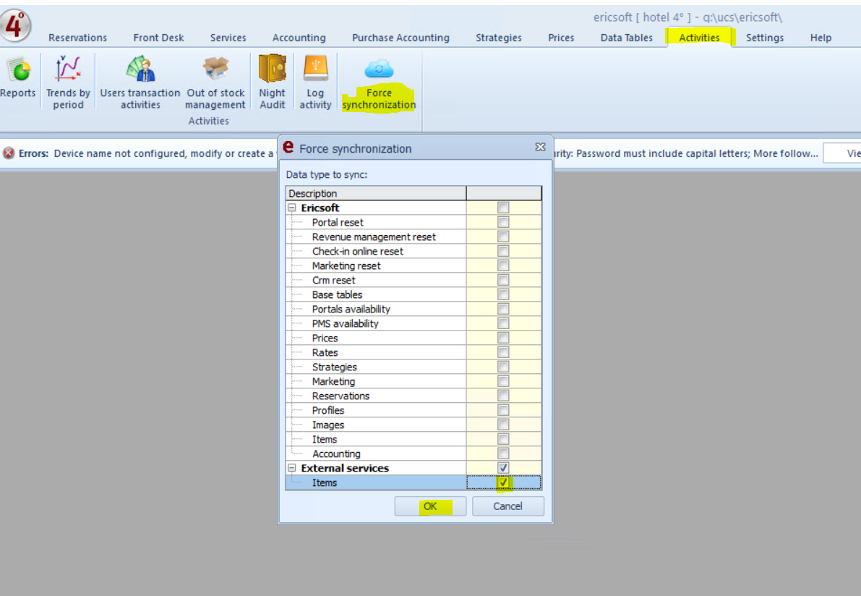Open the Settings tab
861x596 pixels.
coord(764,38)
